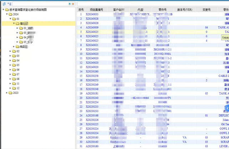Click the search field above the tree
The image size is (229, 149).
tap(39, 4)
